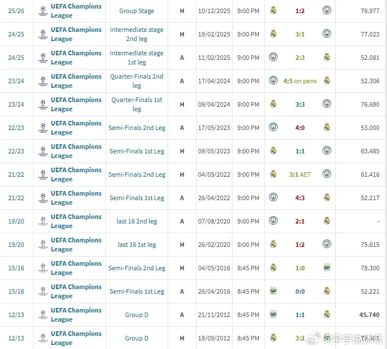Click the 23/24 season link for the 17/04/2024 match
The height and width of the screenshot is (349, 387).
coord(17,81)
